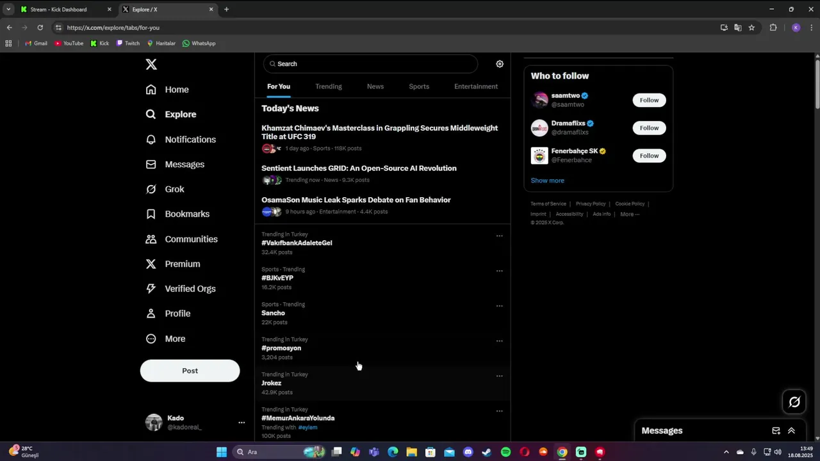
Task: Select the For You tab
Action: (279, 86)
